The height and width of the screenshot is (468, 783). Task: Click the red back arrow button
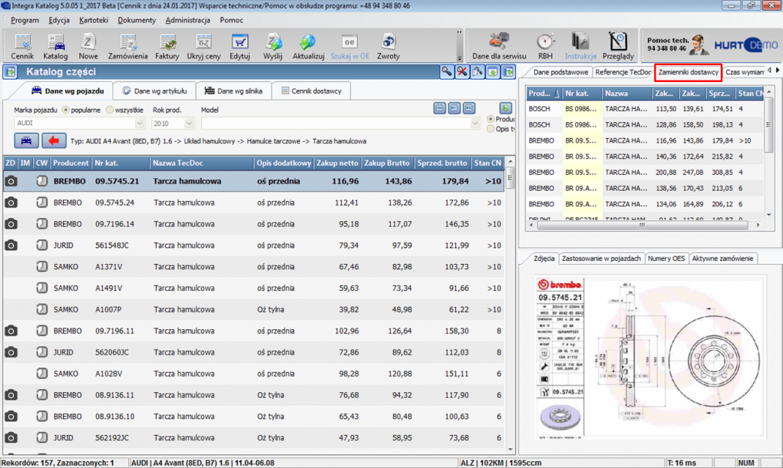[54, 140]
